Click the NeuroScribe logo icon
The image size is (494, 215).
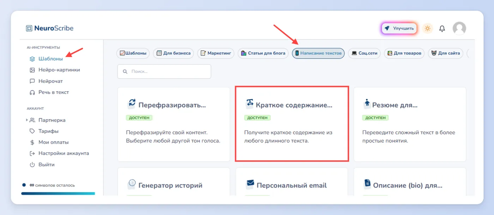(x=29, y=28)
